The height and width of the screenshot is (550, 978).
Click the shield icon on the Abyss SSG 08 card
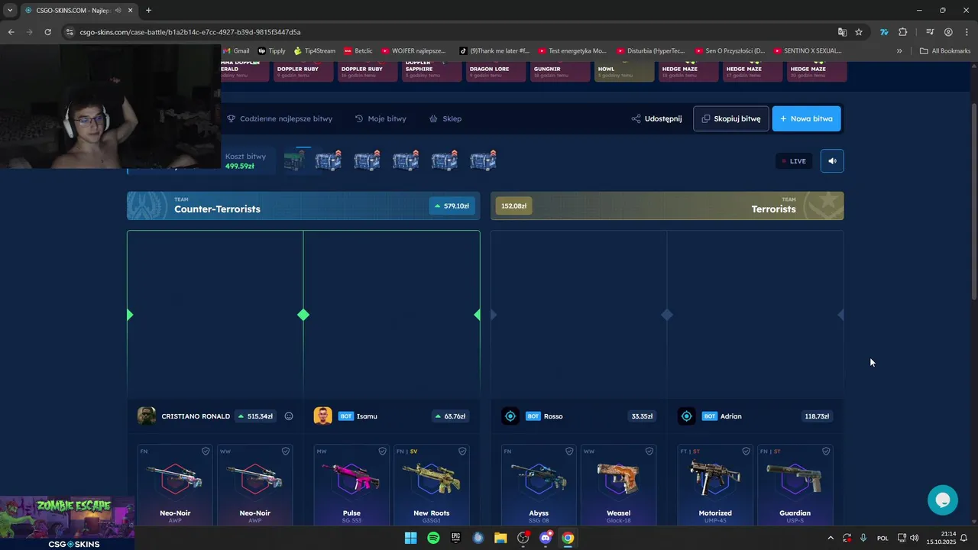[569, 451]
